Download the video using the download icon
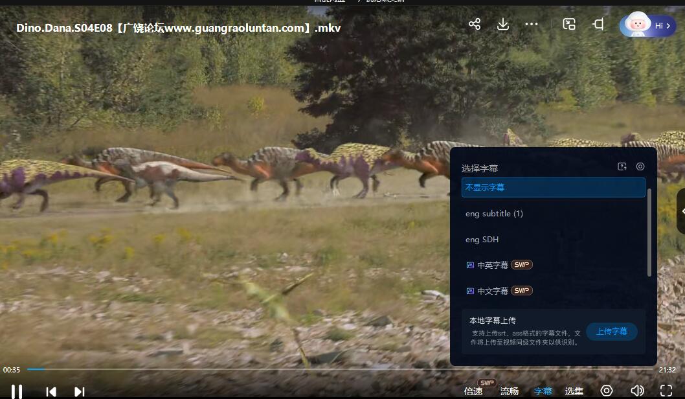The image size is (685, 399). (503, 24)
